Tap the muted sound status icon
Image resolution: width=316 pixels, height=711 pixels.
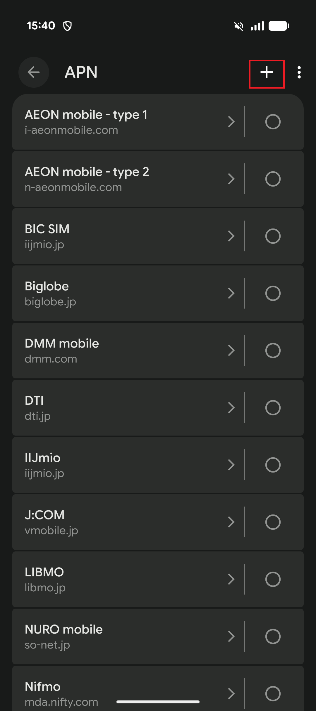[239, 26]
